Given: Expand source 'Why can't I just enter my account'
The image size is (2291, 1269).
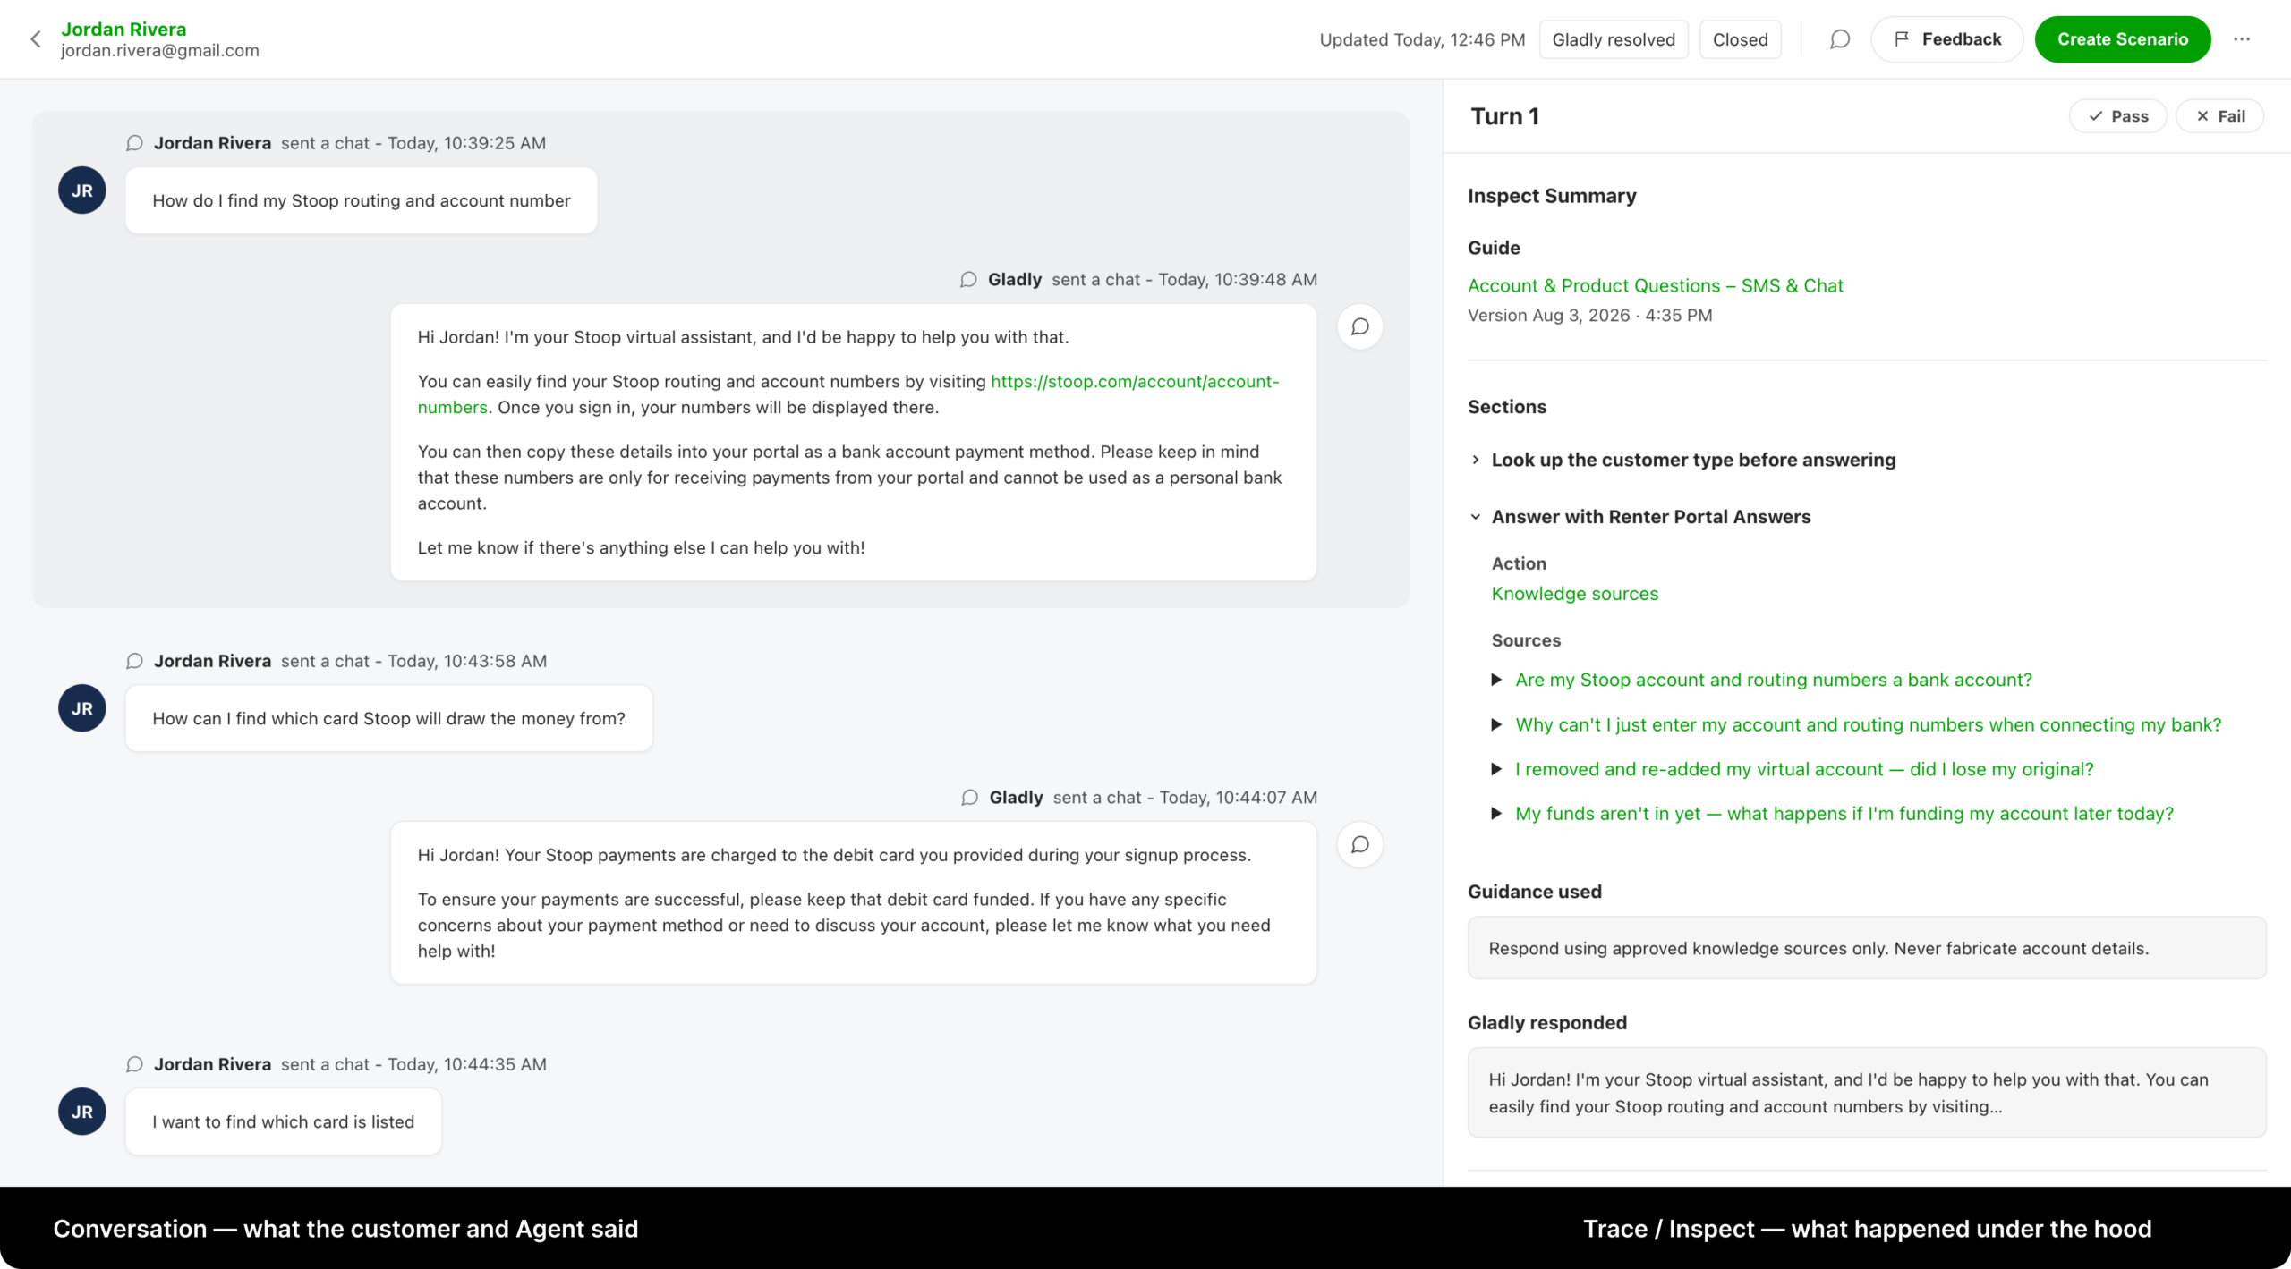Looking at the screenshot, I should 1496,724.
